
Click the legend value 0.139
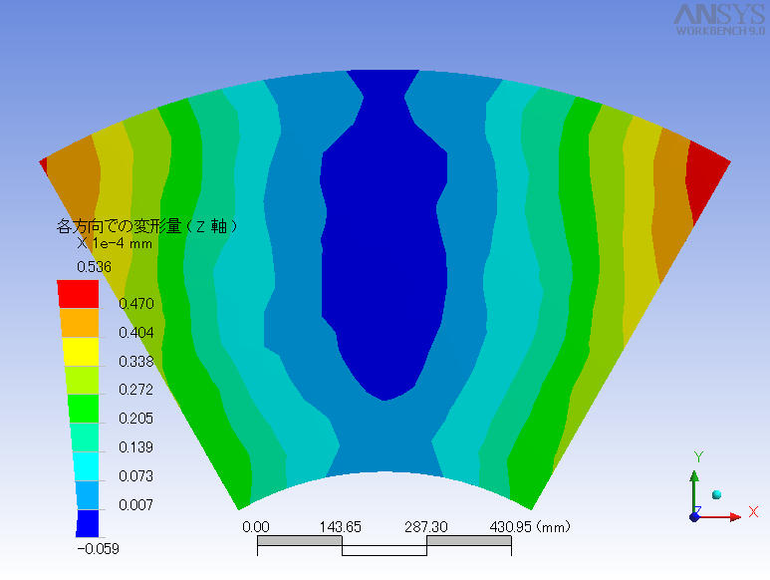136,447
